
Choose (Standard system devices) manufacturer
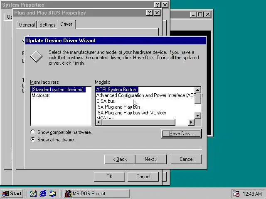(x=58, y=90)
